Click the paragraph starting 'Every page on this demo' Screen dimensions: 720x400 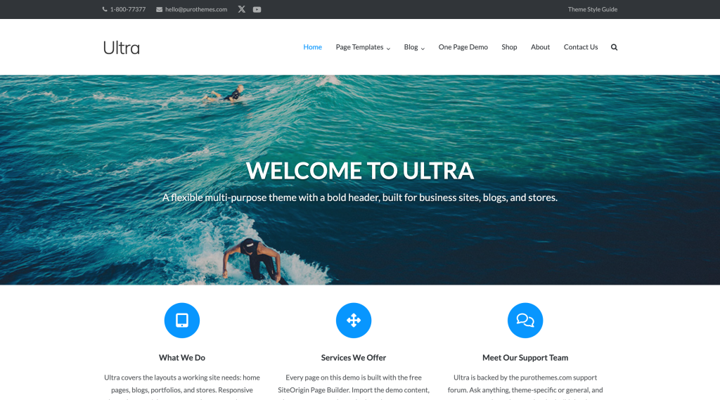(x=354, y=386)
